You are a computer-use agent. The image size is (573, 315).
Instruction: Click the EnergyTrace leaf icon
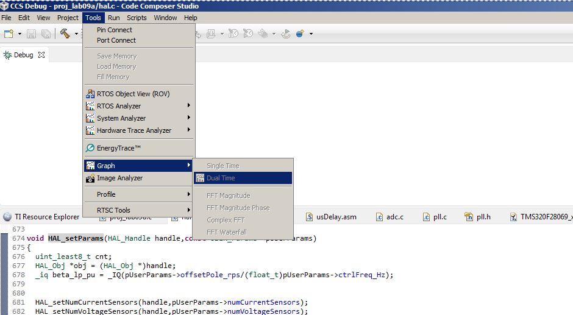click(90, 148)
